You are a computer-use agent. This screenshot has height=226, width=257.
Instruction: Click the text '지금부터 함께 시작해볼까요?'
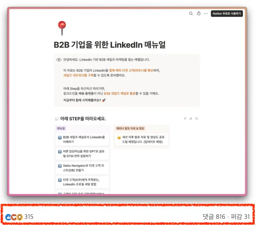point(82,100)
